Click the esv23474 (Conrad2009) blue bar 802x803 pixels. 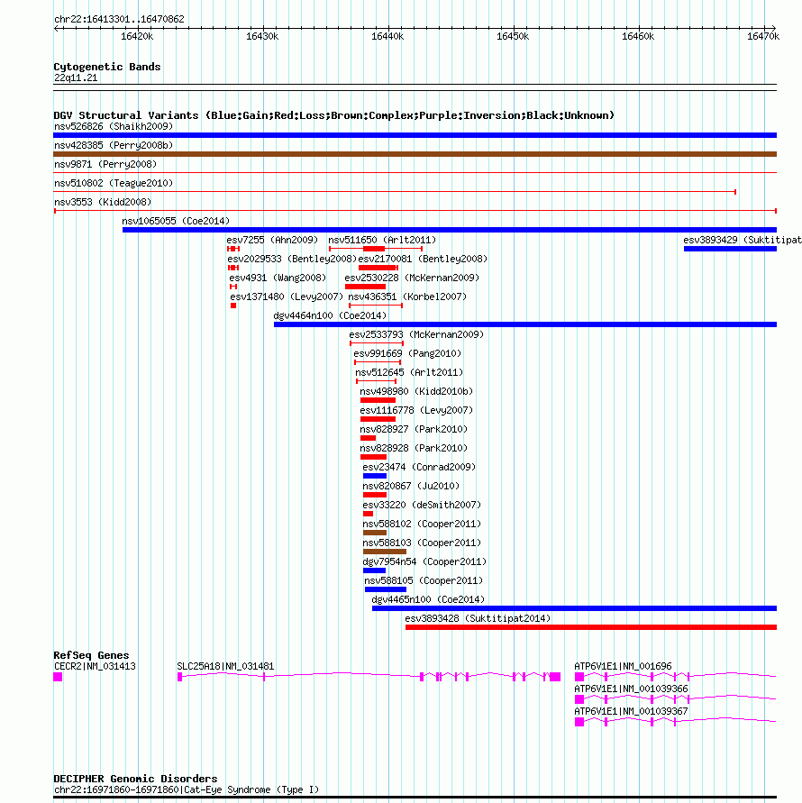[375, 476]
